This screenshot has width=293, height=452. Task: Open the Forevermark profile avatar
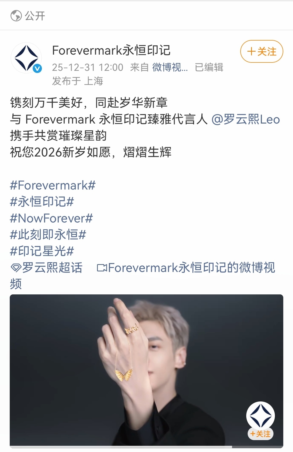[x=26, y=58]
